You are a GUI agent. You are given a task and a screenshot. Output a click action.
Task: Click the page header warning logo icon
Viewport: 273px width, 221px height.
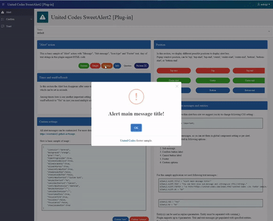point(42,17)
